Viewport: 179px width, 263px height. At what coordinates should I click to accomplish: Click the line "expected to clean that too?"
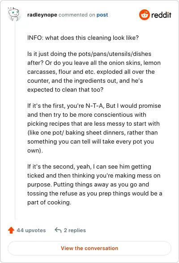[65, 89]
